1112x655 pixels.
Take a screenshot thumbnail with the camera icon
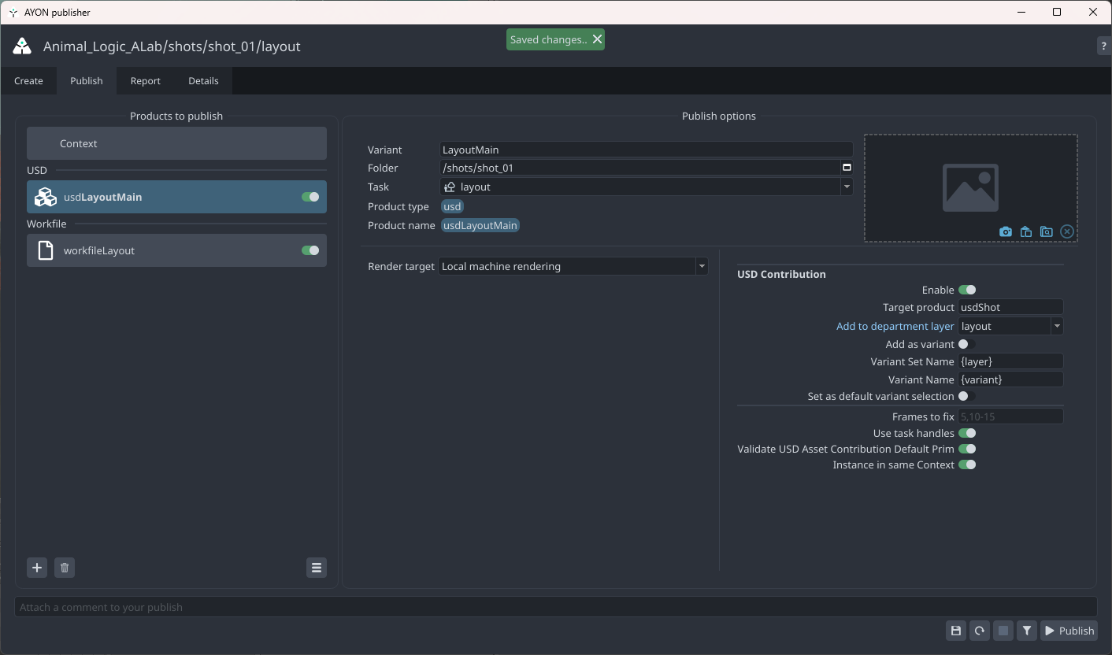coord(1006,231)
